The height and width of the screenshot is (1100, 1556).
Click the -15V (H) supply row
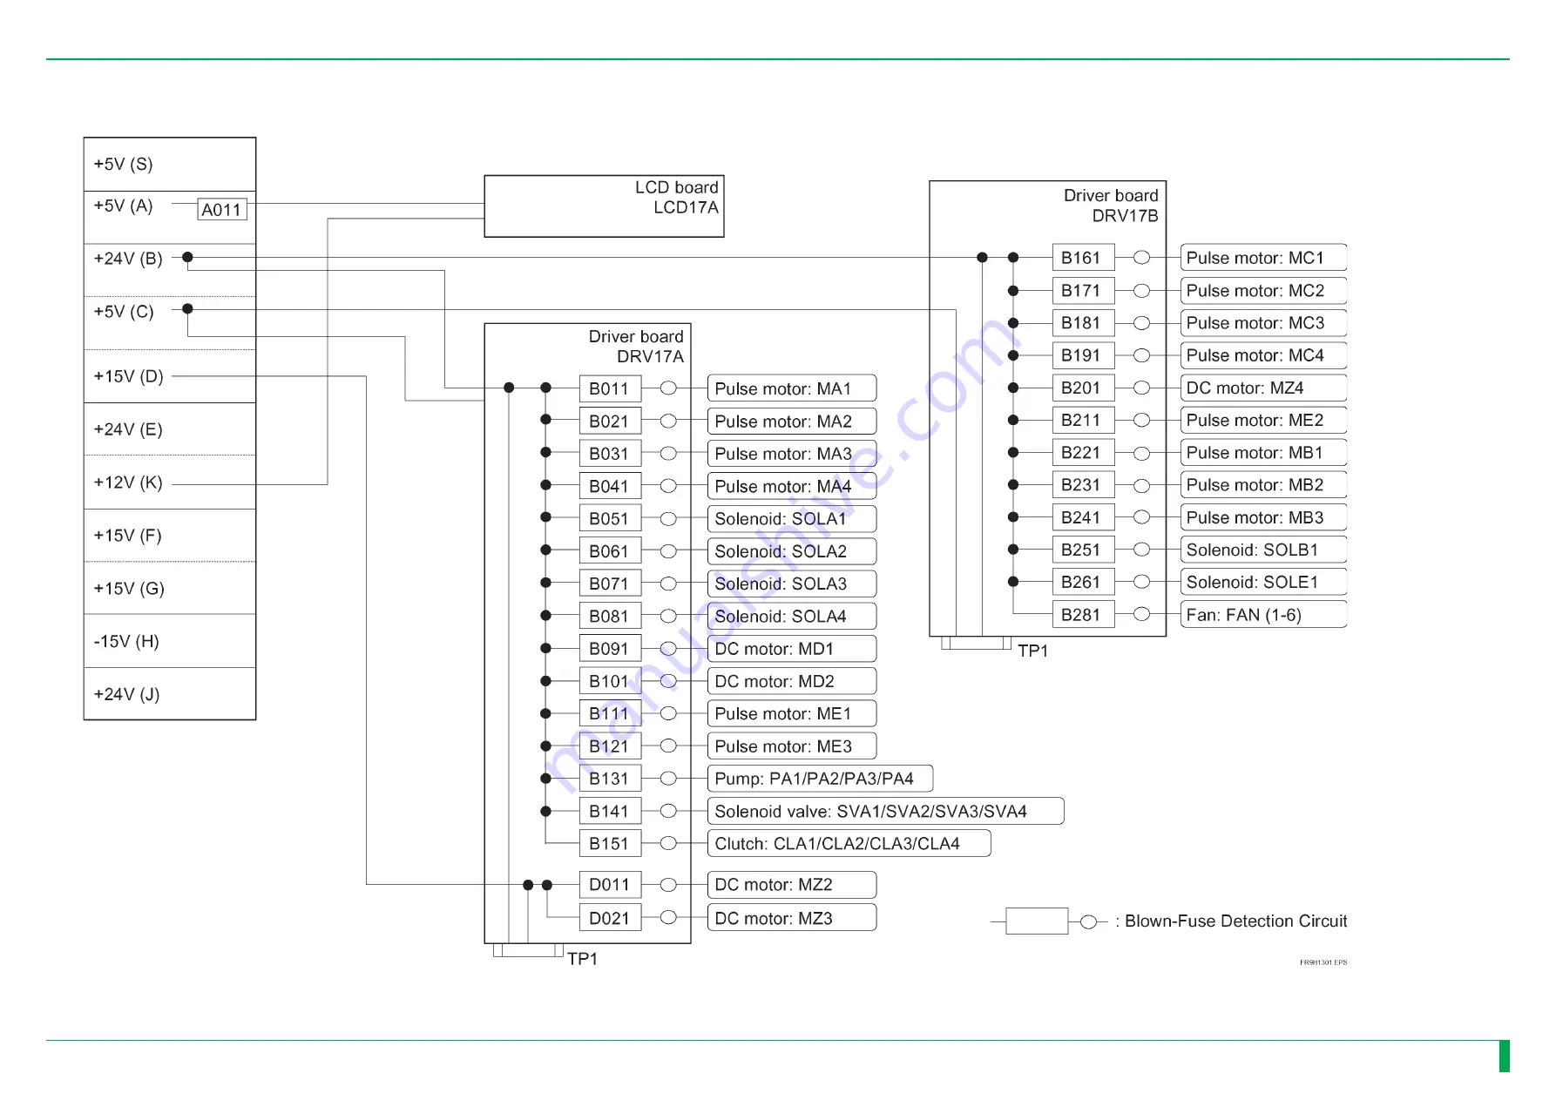pyautogui.click(x=170, y=641)
